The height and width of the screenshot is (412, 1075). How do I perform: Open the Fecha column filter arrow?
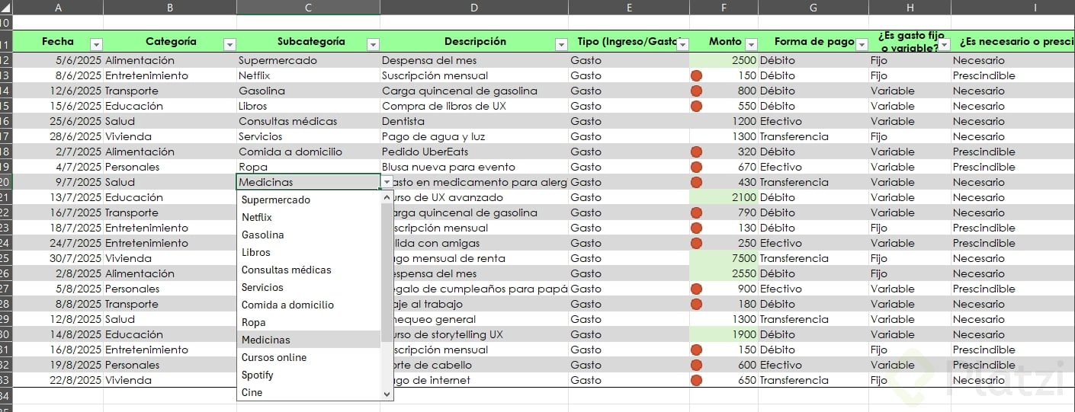[x=96, y=45]
